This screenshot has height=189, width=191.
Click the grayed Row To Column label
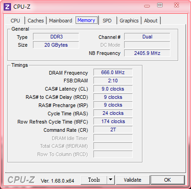click(62, 154)
